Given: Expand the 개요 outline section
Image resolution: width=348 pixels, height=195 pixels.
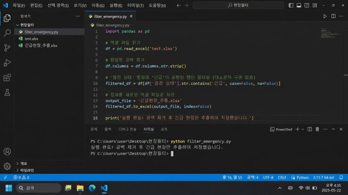Looking at the screenshot, I should point(50,164).
